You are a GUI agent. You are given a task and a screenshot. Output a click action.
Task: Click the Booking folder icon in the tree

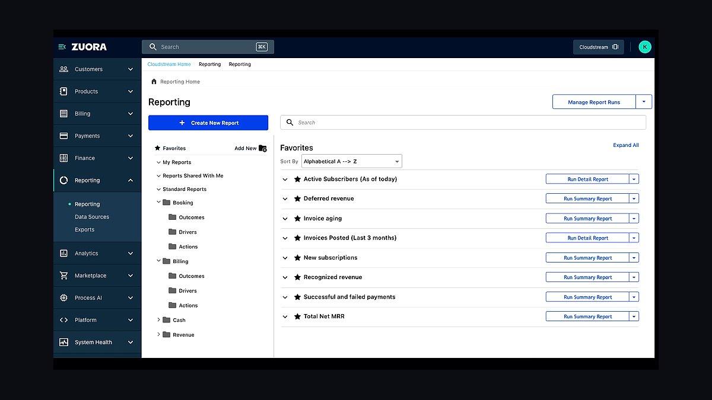pyautogui.click(x=167, y=202)
